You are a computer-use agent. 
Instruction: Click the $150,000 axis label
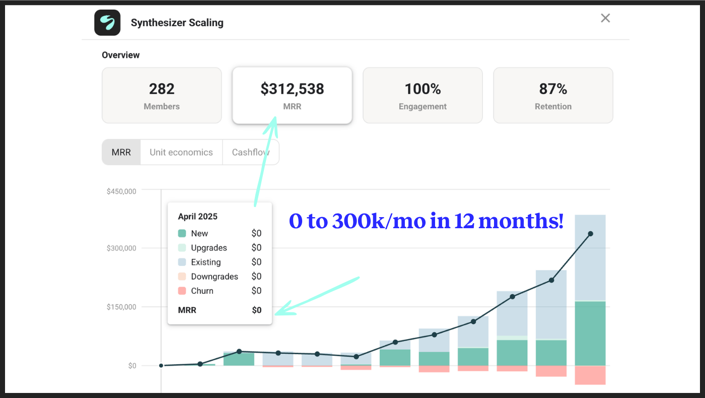pos(121,307)
